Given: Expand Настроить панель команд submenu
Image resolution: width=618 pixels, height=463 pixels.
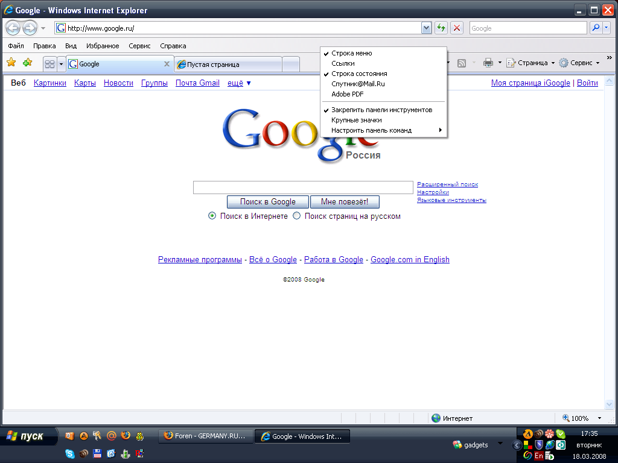Looking at the screenshot, I should [x=383, y=130].
